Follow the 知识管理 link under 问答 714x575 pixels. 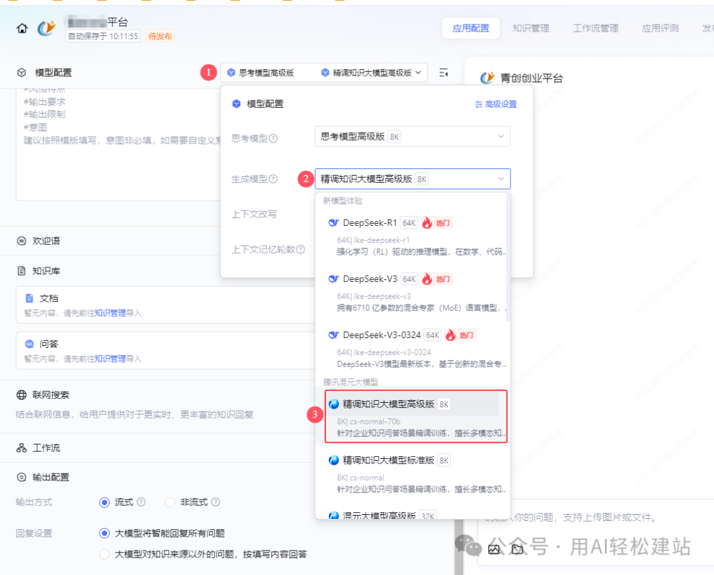[110, 358]
